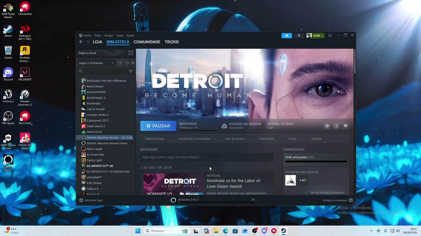Viewport: 421px width, 236px height.
Task: Click Ver as minhas conquistas link
Action: (x=327, y=192)
